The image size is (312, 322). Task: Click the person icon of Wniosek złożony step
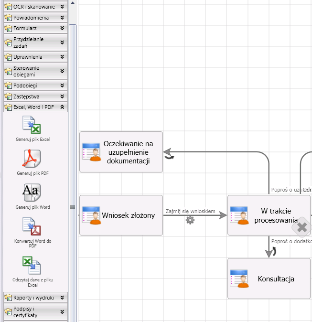[x=92, y=215]
